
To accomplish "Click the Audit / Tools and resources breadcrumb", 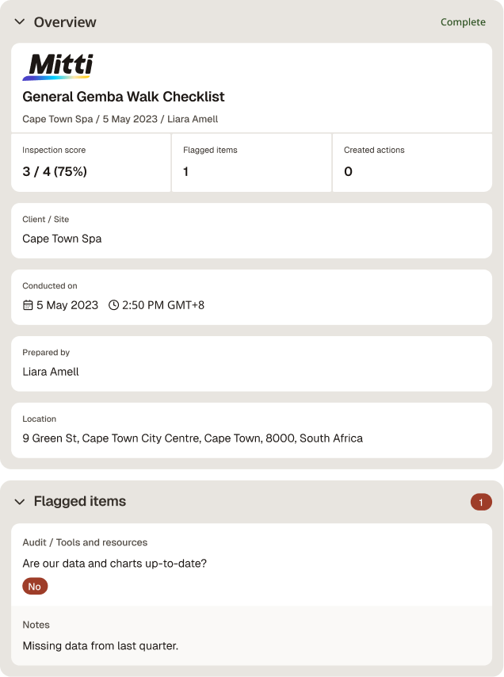I will point(85,542).
